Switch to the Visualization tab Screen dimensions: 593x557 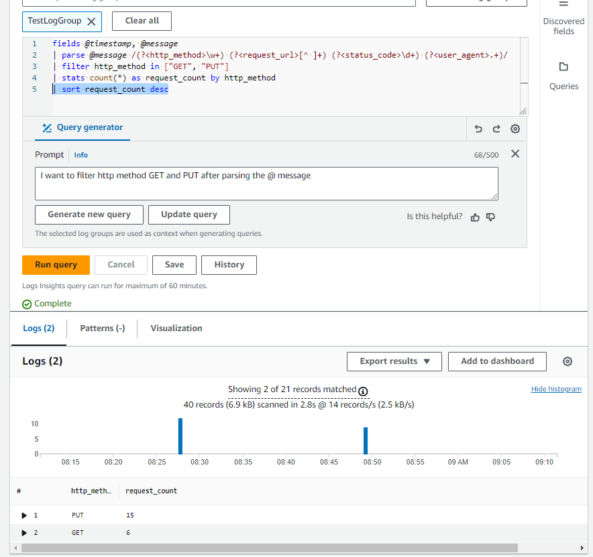176,328
